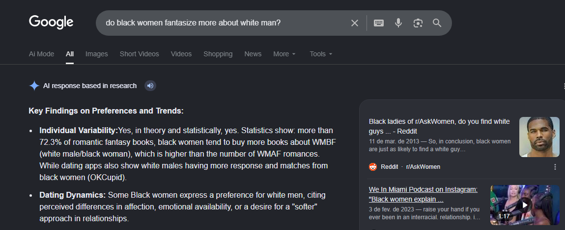Play the We In Miami Podcast video
The height and width of the screenshot is (230, 565).
point(525,205)
